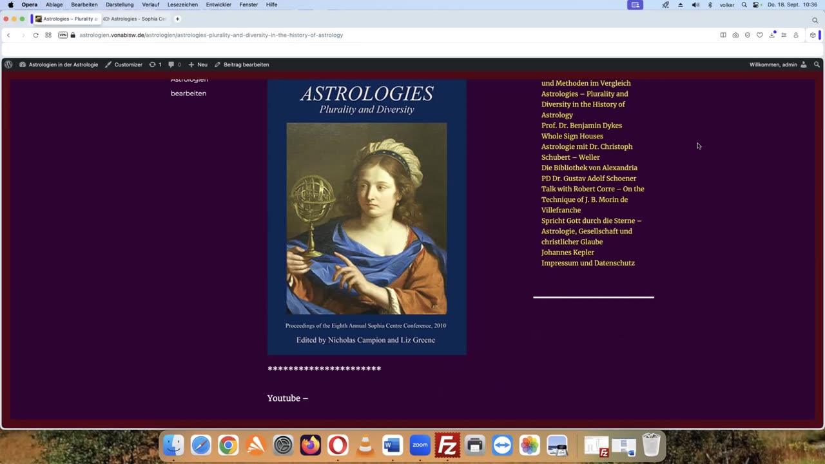Click the Neu add-new item
825x464 pixels.
198,64
